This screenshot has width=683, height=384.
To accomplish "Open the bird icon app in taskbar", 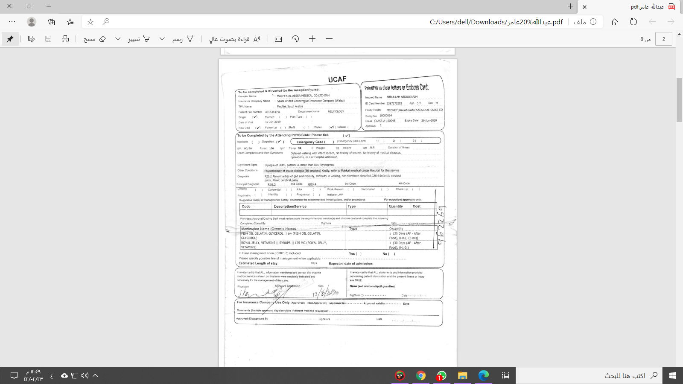I will click(x=400, y=375).
